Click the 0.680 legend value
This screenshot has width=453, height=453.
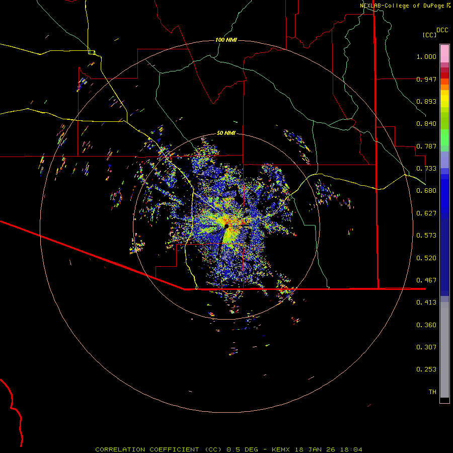pos(426,191)
